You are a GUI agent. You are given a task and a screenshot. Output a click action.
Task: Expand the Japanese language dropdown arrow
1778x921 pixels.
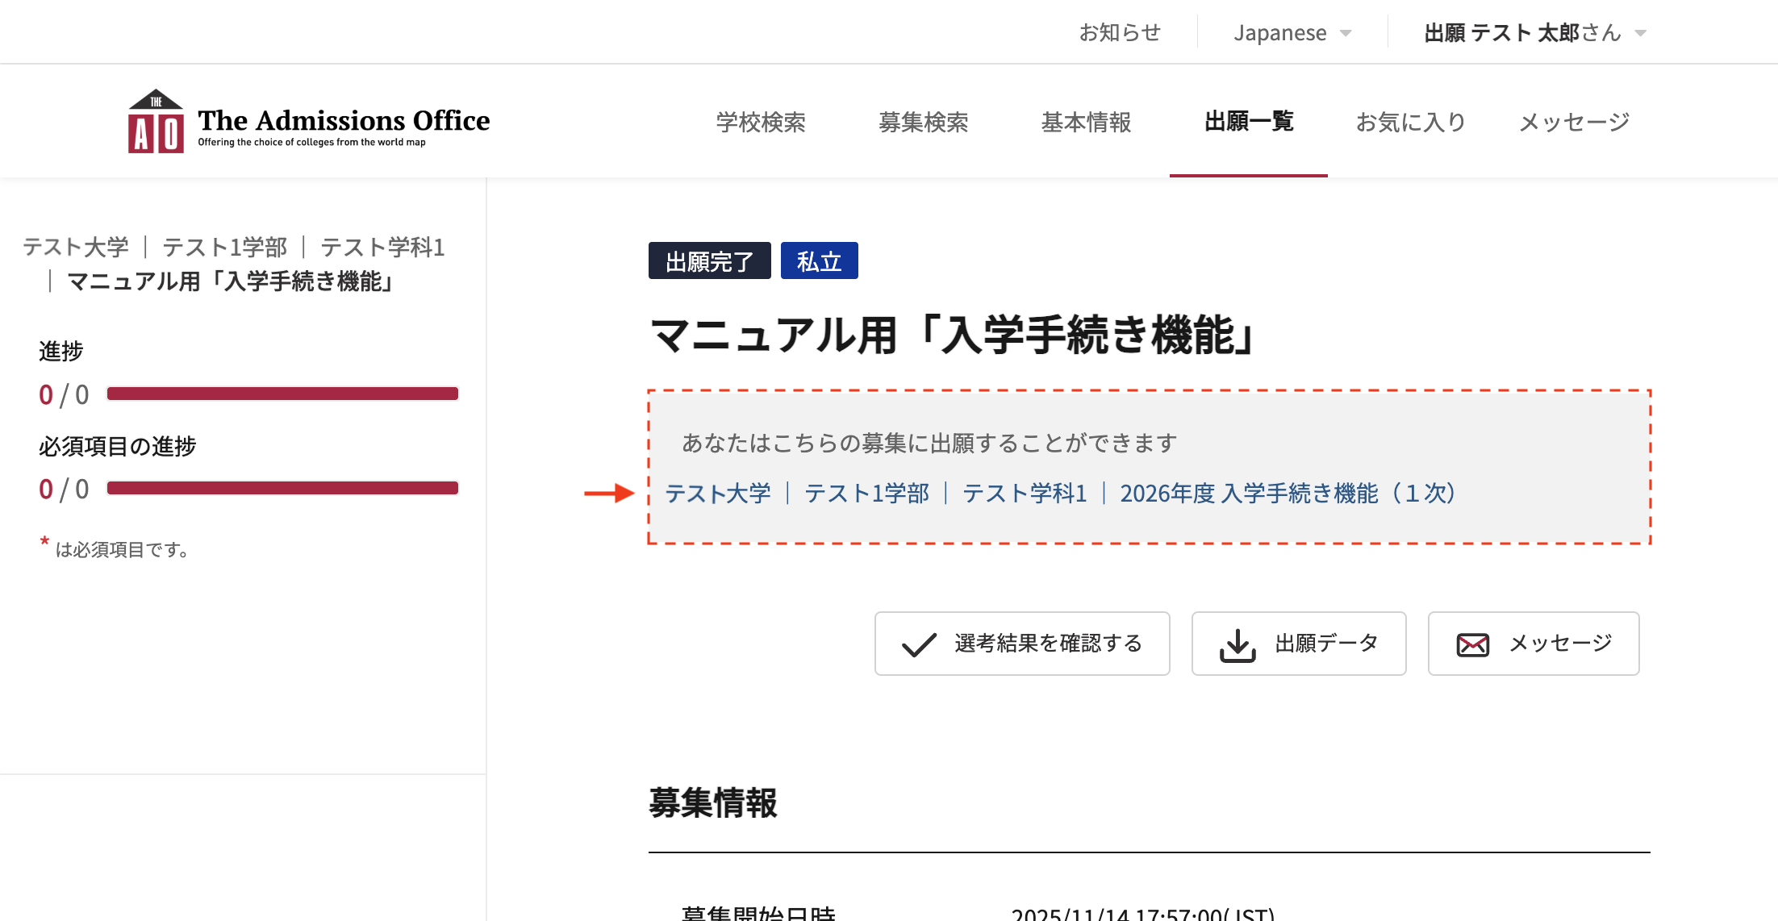point(1346,33)
